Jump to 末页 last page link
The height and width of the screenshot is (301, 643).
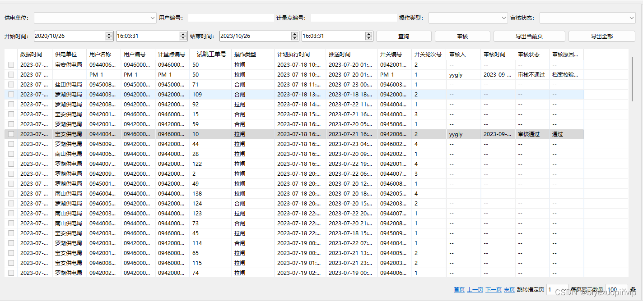click(509, 290)
